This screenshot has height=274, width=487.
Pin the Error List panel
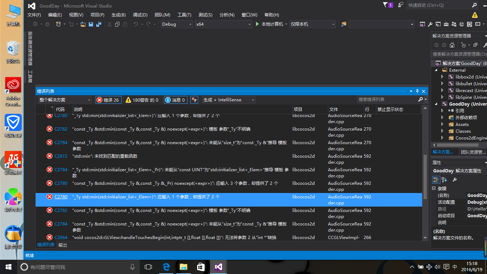[417, 91]
